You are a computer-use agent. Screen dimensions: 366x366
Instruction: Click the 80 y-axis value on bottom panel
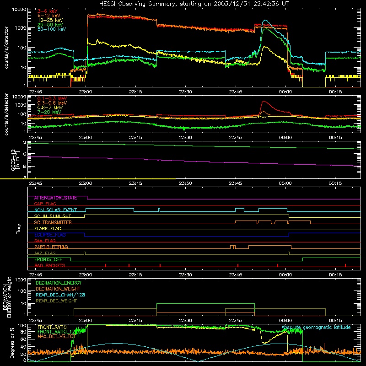coord(23,332)
